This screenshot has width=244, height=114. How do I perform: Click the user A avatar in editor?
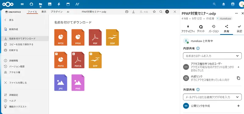pyautogui.click(x=167, y=12)
